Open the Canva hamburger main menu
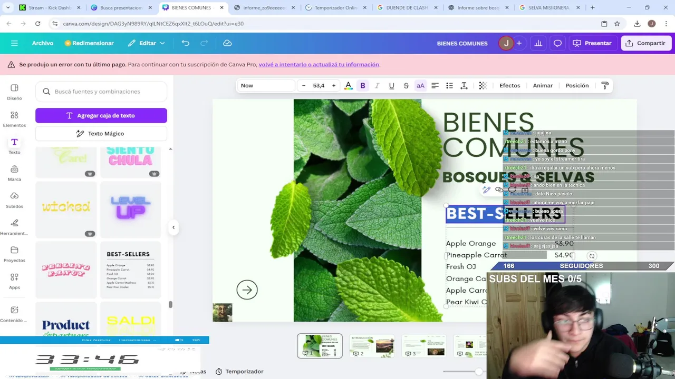This screenshot has width=675, height=379. tap(14, 43)
